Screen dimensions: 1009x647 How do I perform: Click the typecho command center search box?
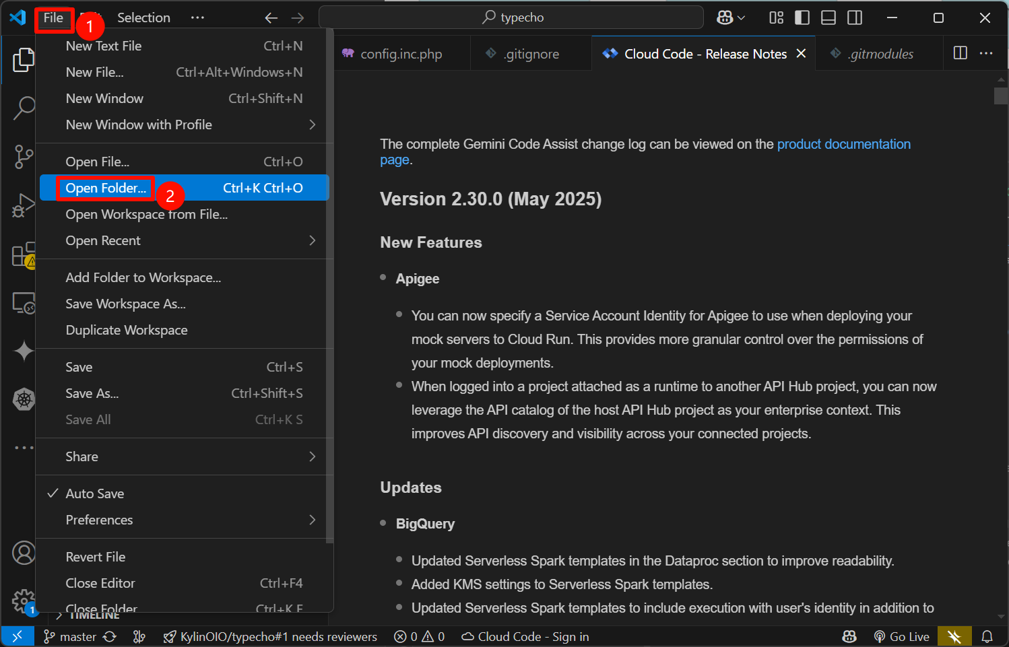pyautogui.click(x=512, y=18)
